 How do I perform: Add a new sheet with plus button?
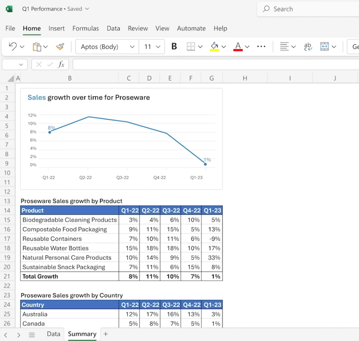[106, 334]
